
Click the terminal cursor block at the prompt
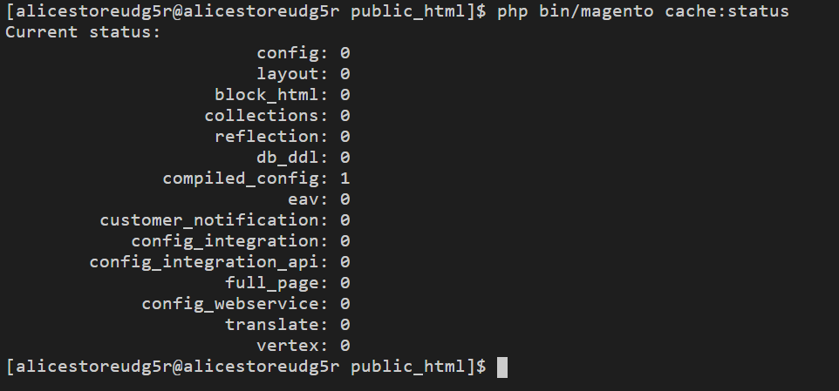[x=501, y=367]
